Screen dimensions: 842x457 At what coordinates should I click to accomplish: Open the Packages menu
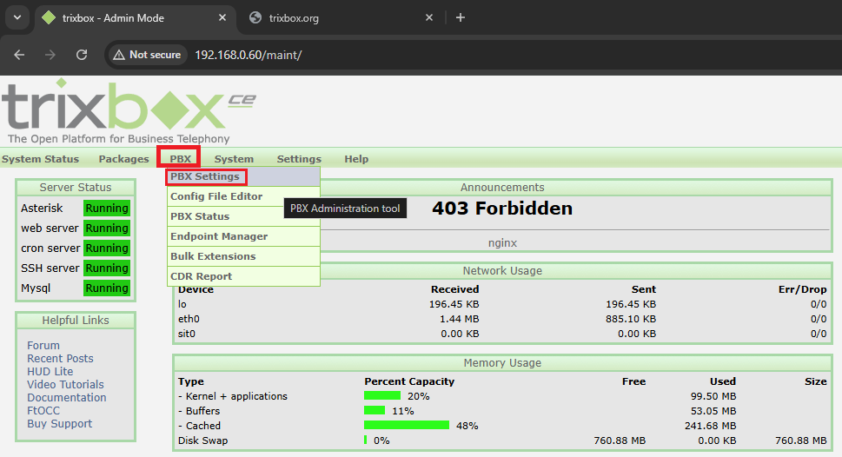pos(123,159)
